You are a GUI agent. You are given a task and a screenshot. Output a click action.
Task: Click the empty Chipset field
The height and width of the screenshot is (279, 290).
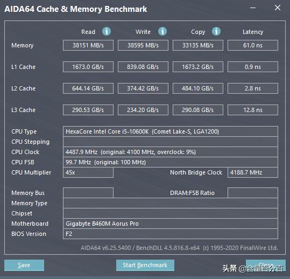[171, 213]
